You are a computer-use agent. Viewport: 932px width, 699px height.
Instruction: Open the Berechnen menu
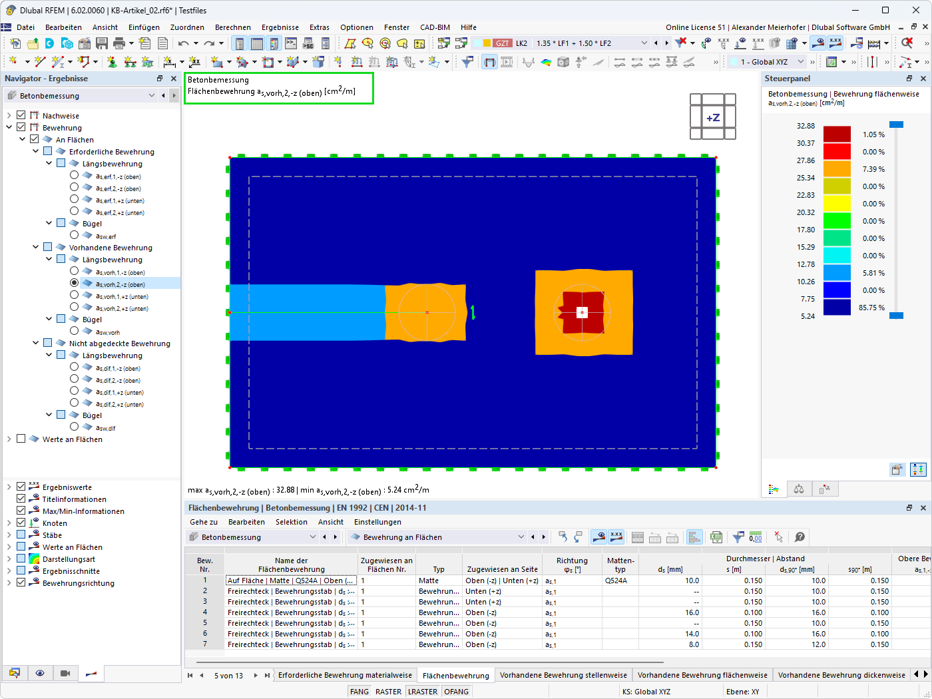click(x=233, y=27)
